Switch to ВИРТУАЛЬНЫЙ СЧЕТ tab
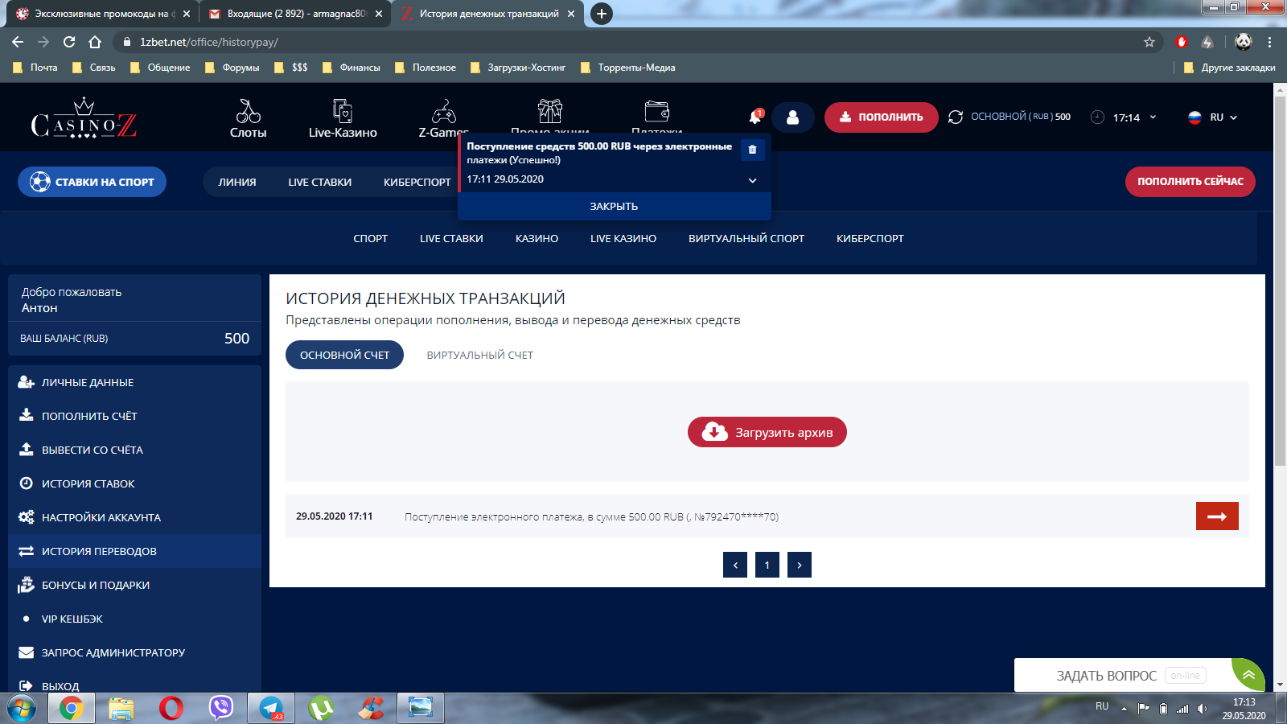Screen dimensions: 1287x724 tap(480, 355)
